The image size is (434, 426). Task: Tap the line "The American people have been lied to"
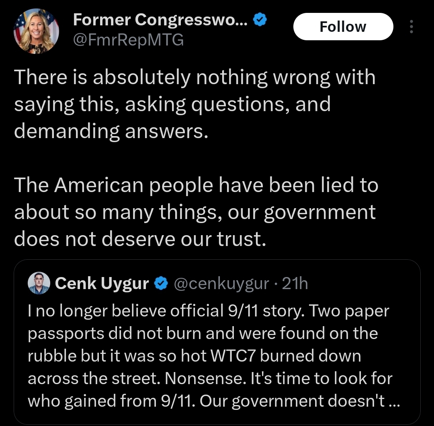point(196,185)
